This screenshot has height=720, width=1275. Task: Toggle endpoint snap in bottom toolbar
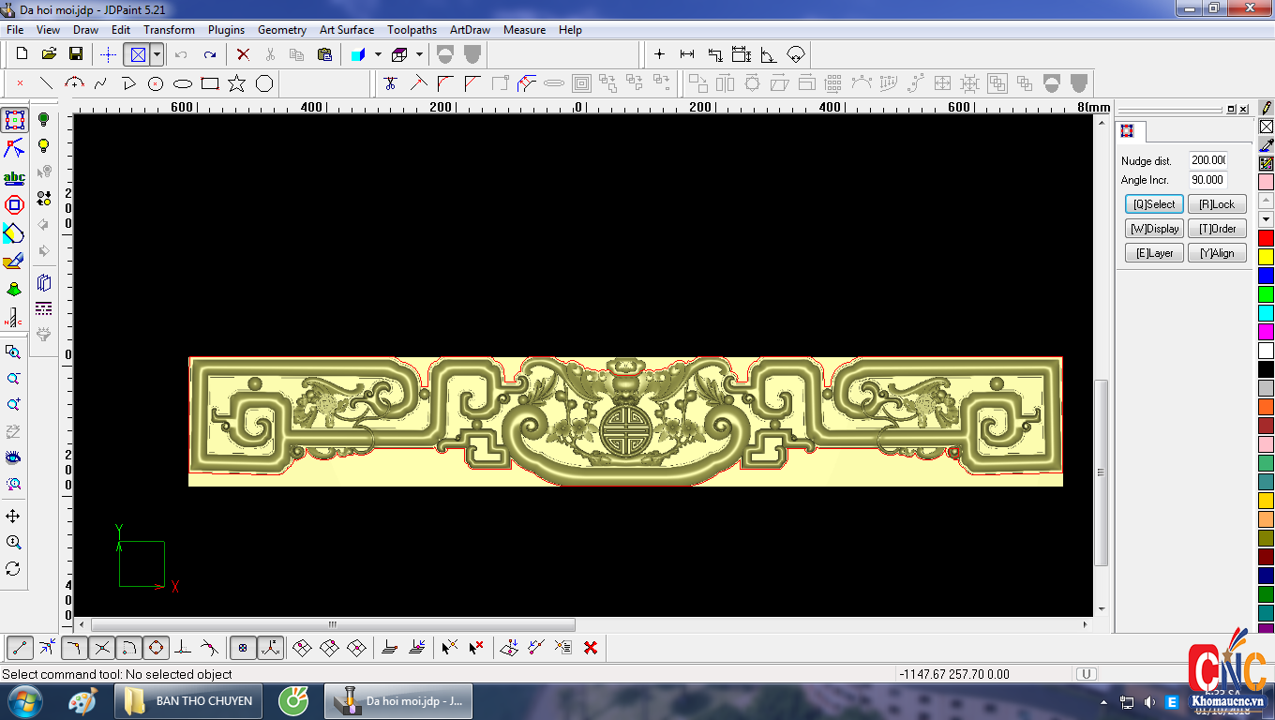tap(21, 647)
